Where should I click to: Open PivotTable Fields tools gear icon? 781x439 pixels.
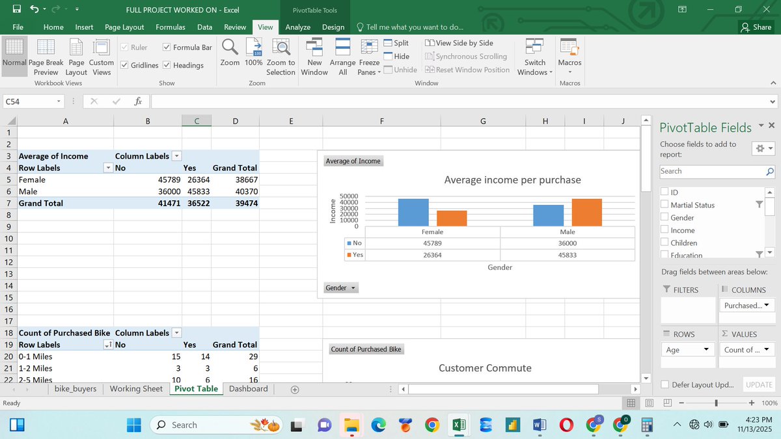[x=761, y=148]
